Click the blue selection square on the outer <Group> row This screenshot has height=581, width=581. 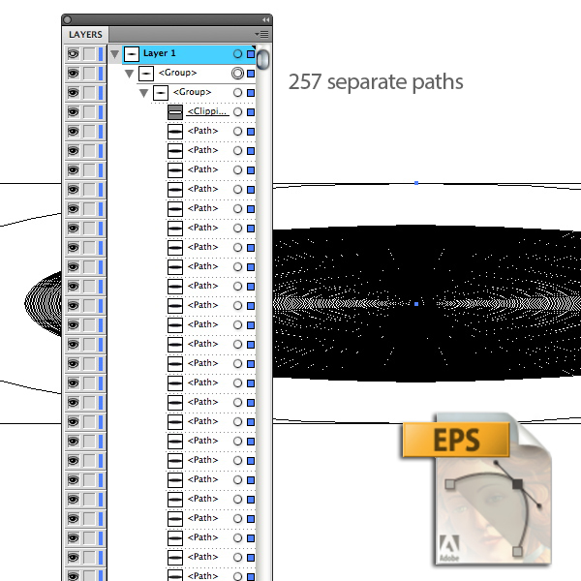coord(251,74)
